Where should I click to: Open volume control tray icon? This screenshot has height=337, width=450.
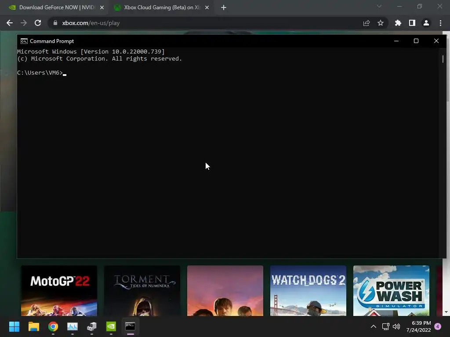coord(396,326)
